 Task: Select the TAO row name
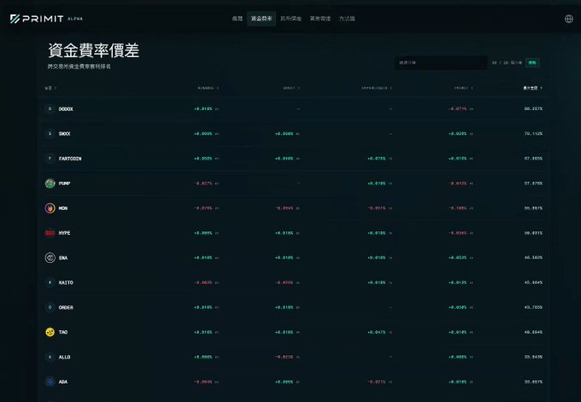63,332
